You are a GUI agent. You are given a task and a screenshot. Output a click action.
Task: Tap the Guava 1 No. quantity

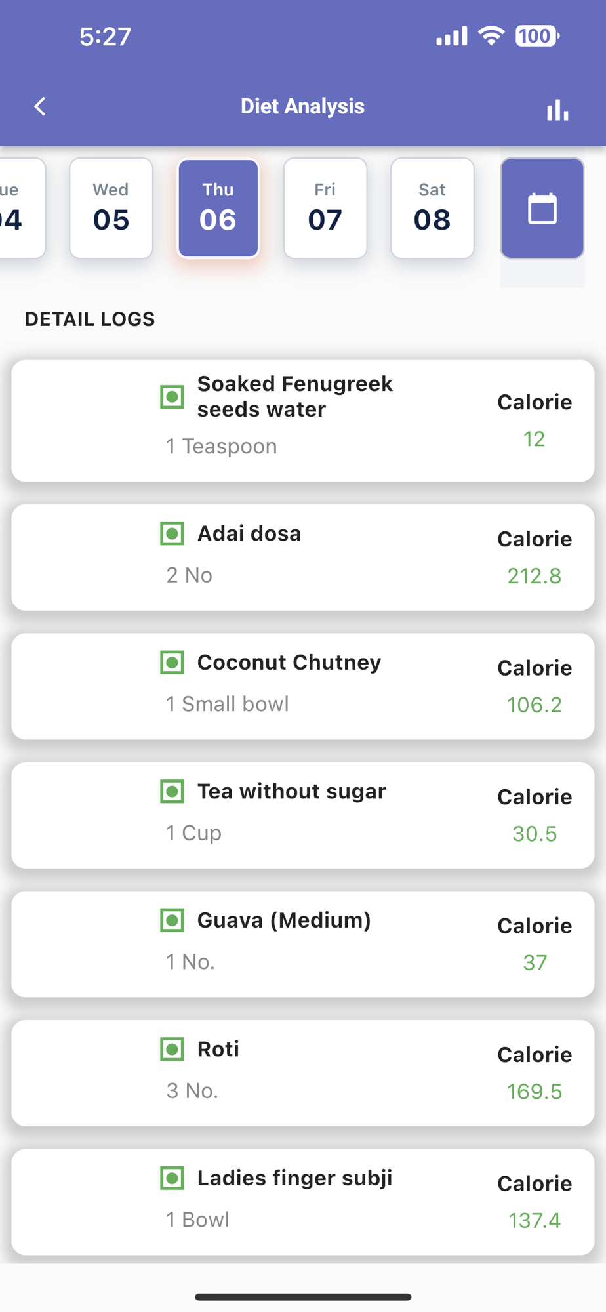[190, 962]
